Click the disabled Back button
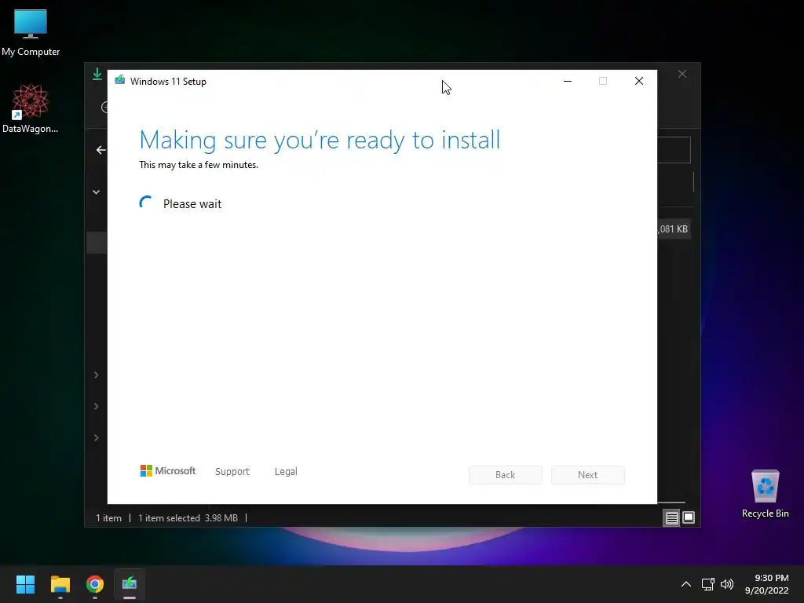 point(505,475)
